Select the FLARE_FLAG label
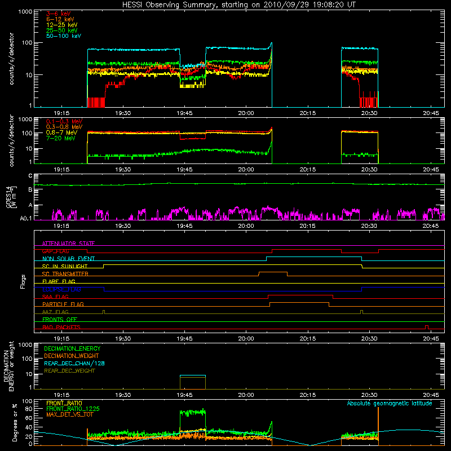 pos(59,281)
